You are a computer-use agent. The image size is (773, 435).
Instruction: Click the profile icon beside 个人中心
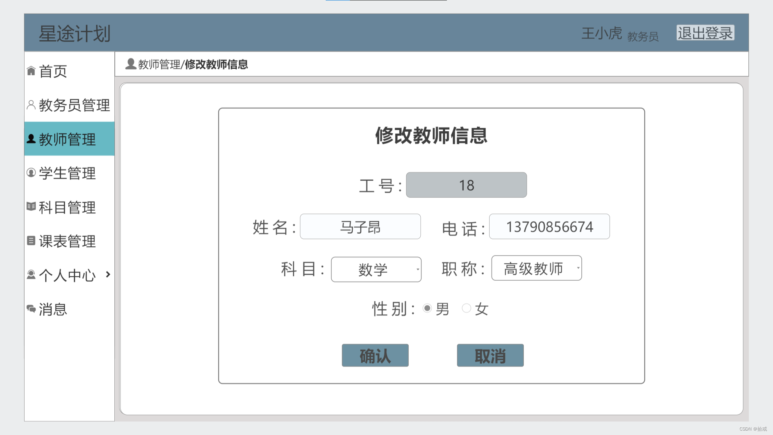click(x=31, y=275)
